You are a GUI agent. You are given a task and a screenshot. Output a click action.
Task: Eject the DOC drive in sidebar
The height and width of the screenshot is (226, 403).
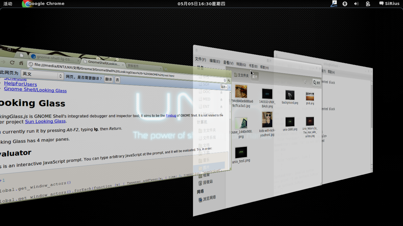(x=221, y=92)
